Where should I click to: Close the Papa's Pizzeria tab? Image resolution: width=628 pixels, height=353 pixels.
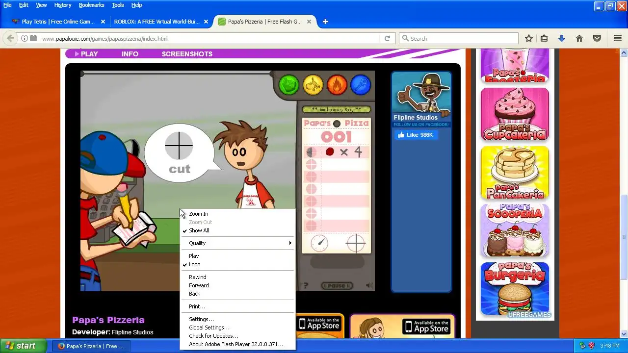pyautogui.click(x=310, y=22)
